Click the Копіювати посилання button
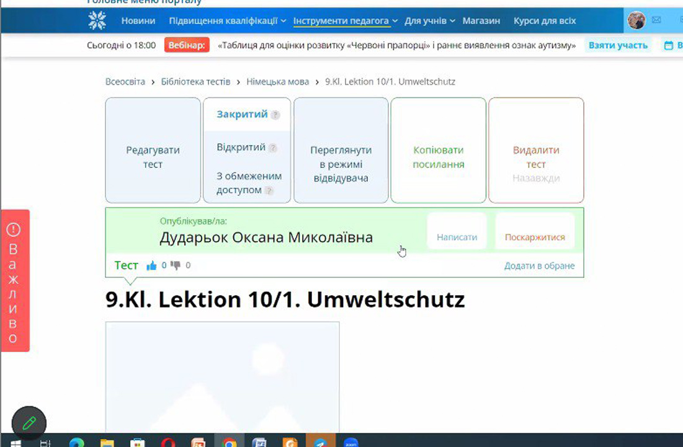The image size is (683, 447). [x=438, y=157]
